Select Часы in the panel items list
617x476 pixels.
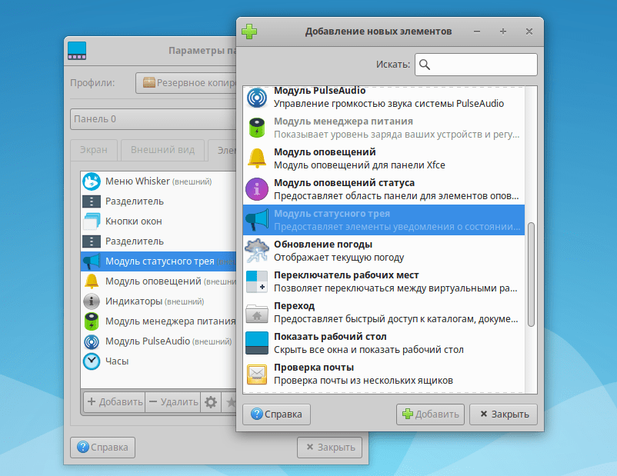point(158,361)
